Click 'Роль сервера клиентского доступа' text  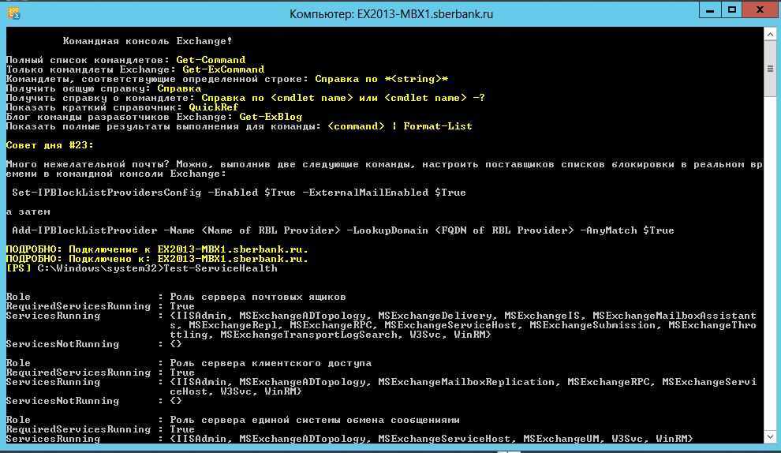(271, 363)
